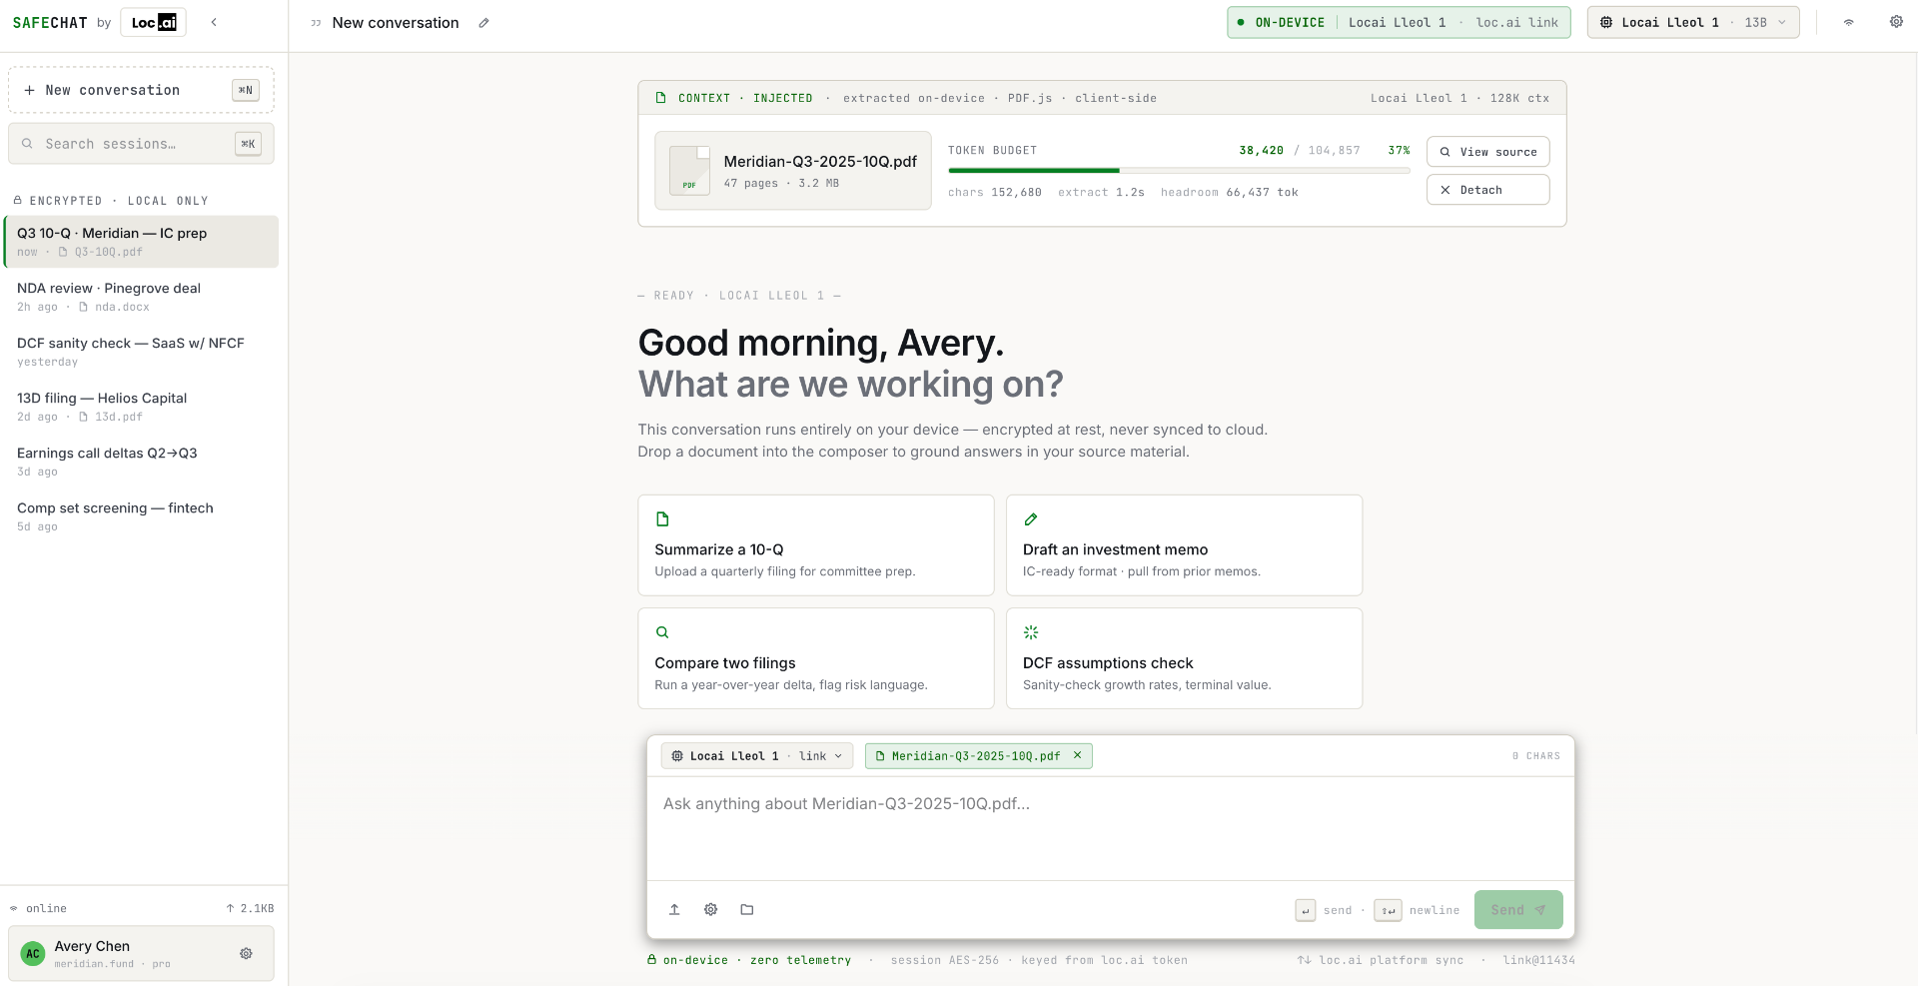Click View source button

coord(1487,152)
